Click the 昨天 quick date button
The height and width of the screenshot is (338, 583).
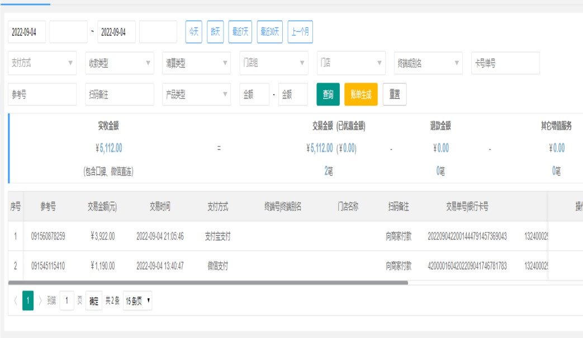coord(215,32)
